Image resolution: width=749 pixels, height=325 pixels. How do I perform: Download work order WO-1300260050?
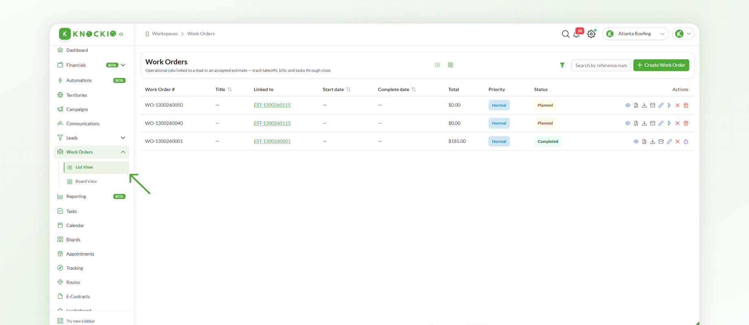tap(644, 105)
